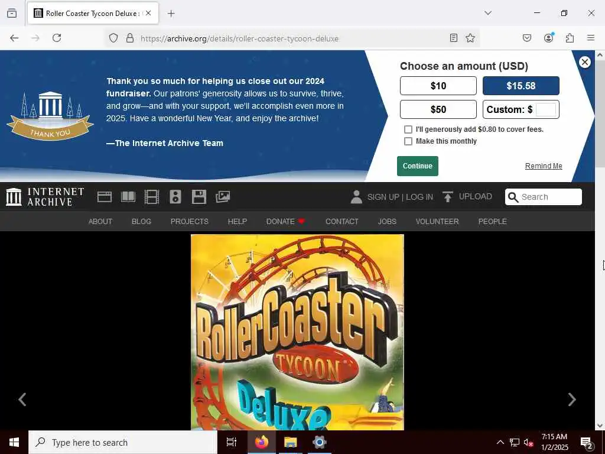This screenshot has width=605, height=454.
Task: Click the green Continue button
Action: point(418,166)
